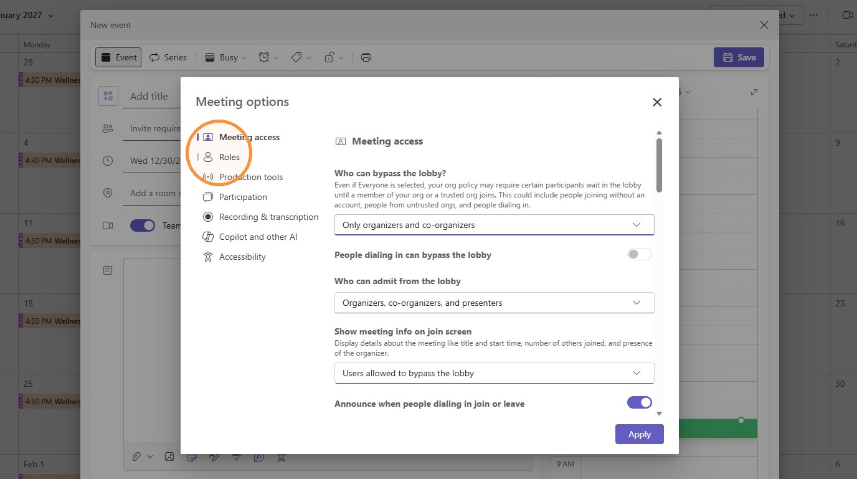Open the Busy status dropdown
Screen dimensions: 857x479
(225, 57)
